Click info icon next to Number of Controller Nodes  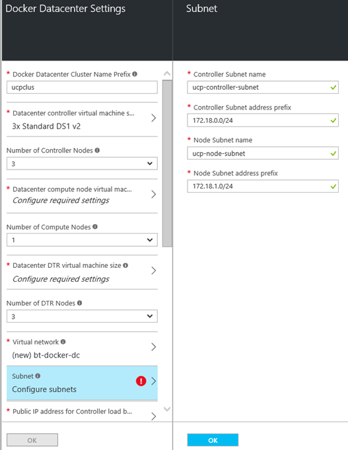coord(97,150)
